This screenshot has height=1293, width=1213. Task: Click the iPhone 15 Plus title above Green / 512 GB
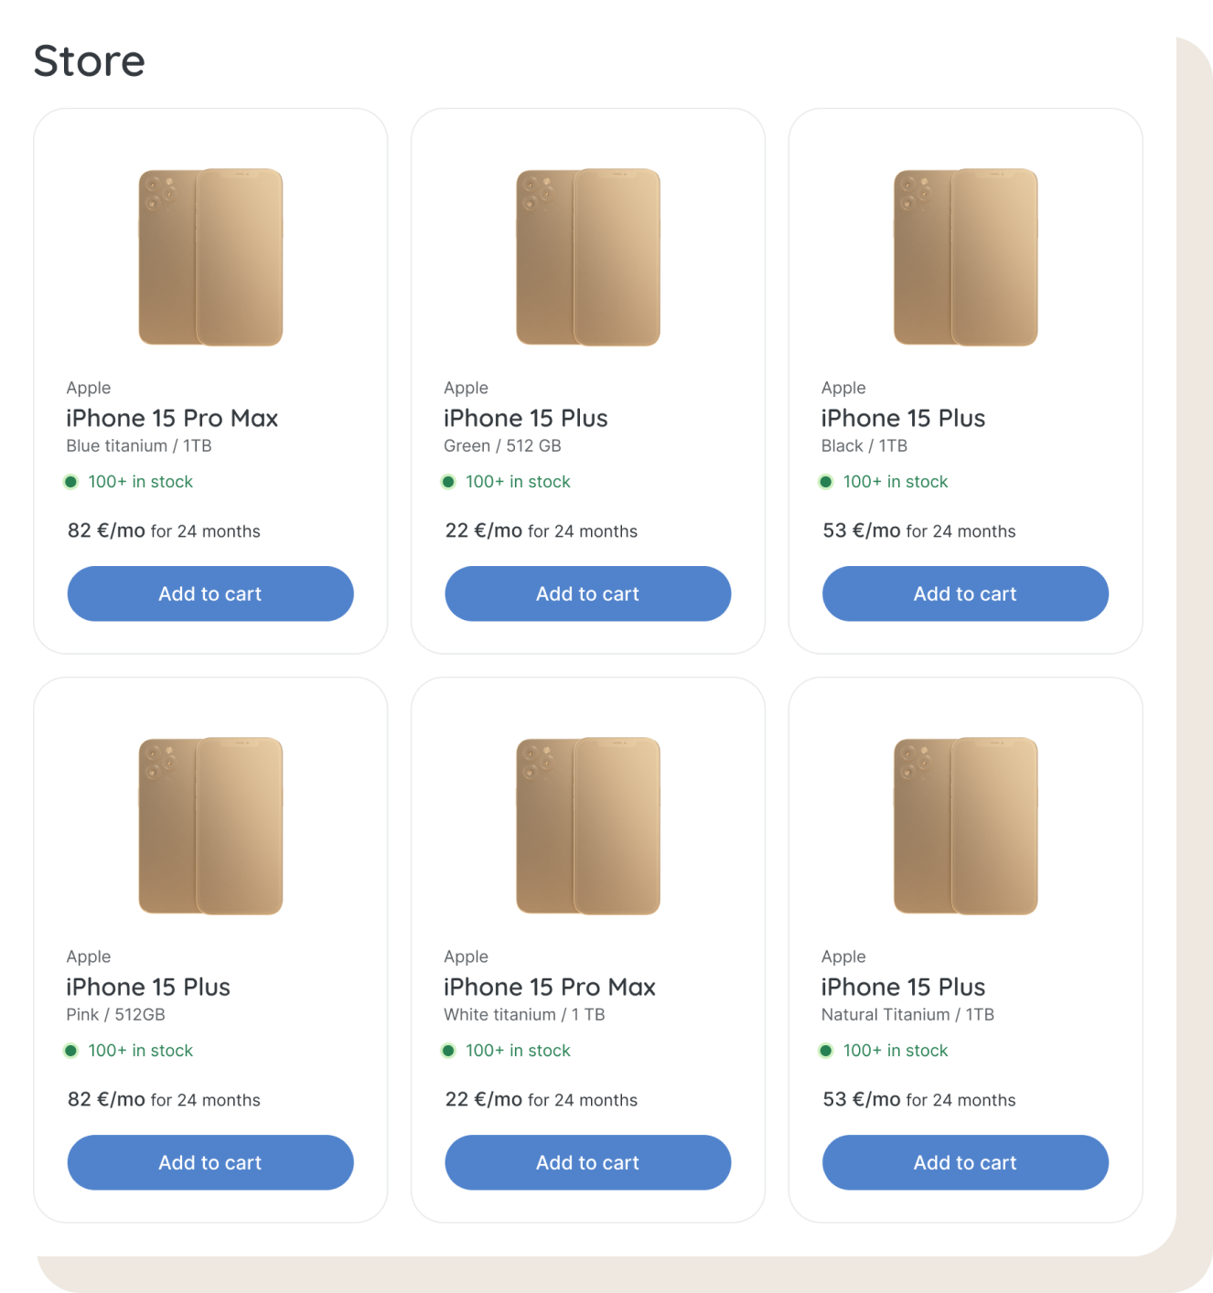tap(525, 418)
